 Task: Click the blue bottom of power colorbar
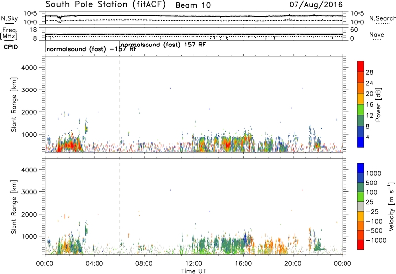click(x=361, y=142)
